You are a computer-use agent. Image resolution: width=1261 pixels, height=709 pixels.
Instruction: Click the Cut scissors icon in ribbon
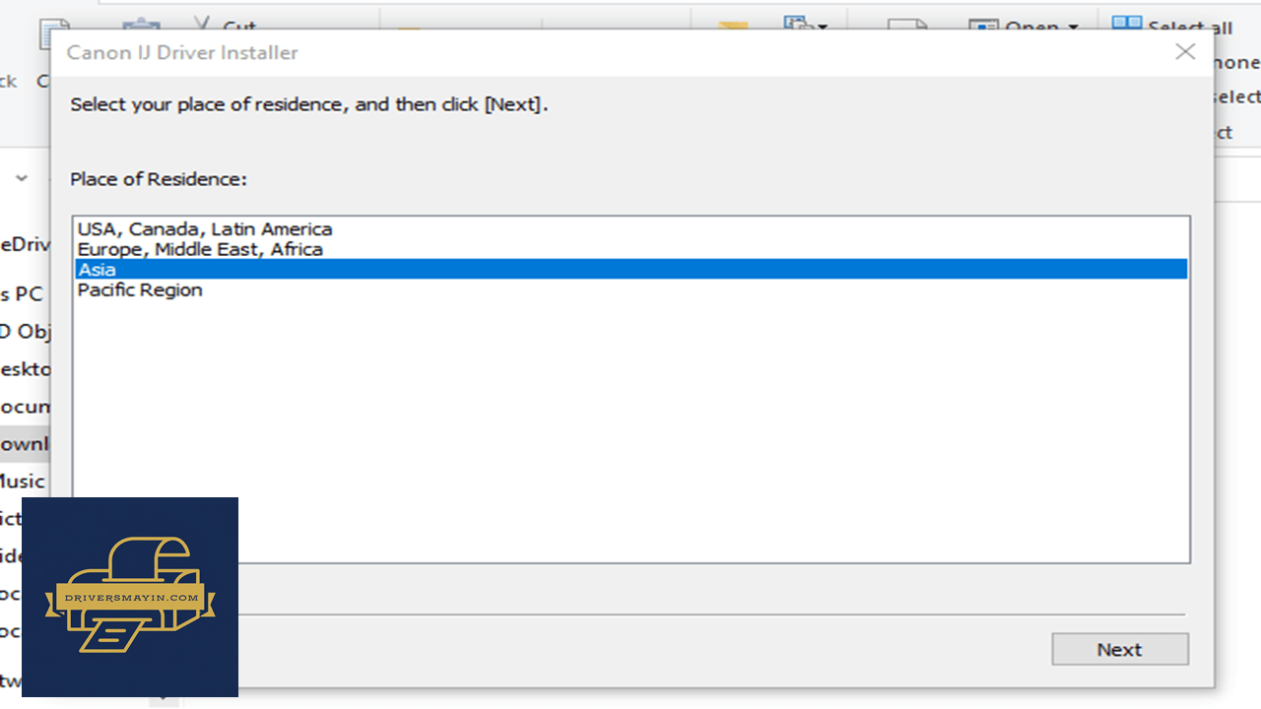coord(202,23)
